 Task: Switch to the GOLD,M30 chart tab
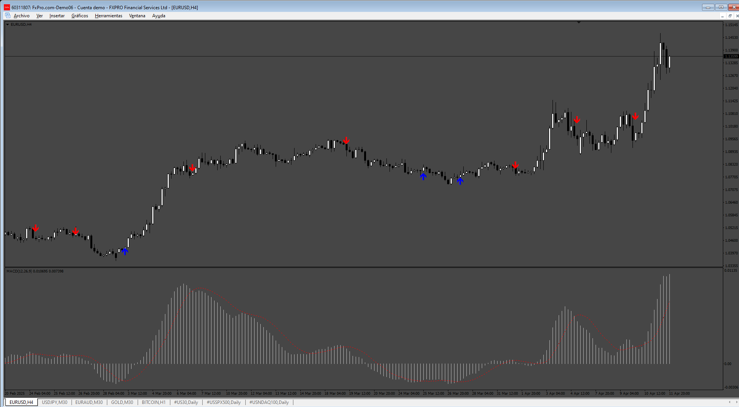click(122, 402)
